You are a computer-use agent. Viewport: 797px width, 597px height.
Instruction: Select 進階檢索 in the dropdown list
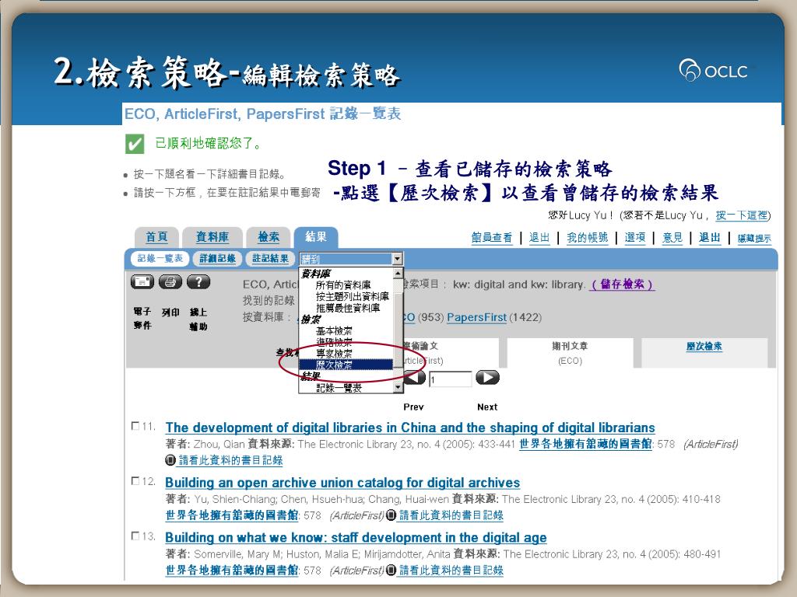tap(334, 342)
